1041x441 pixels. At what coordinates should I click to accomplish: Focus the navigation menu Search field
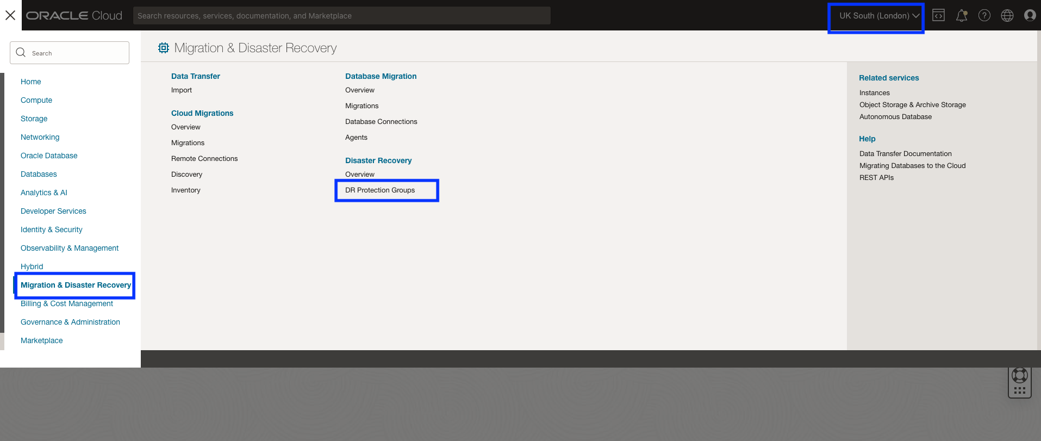click(x=70, y=53)
